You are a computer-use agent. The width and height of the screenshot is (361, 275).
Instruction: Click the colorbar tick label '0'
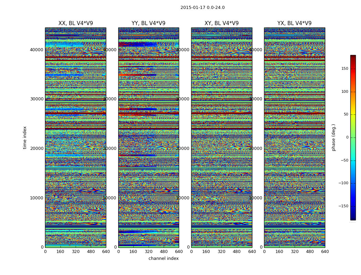pyautogui.click(x=347, y=137)
